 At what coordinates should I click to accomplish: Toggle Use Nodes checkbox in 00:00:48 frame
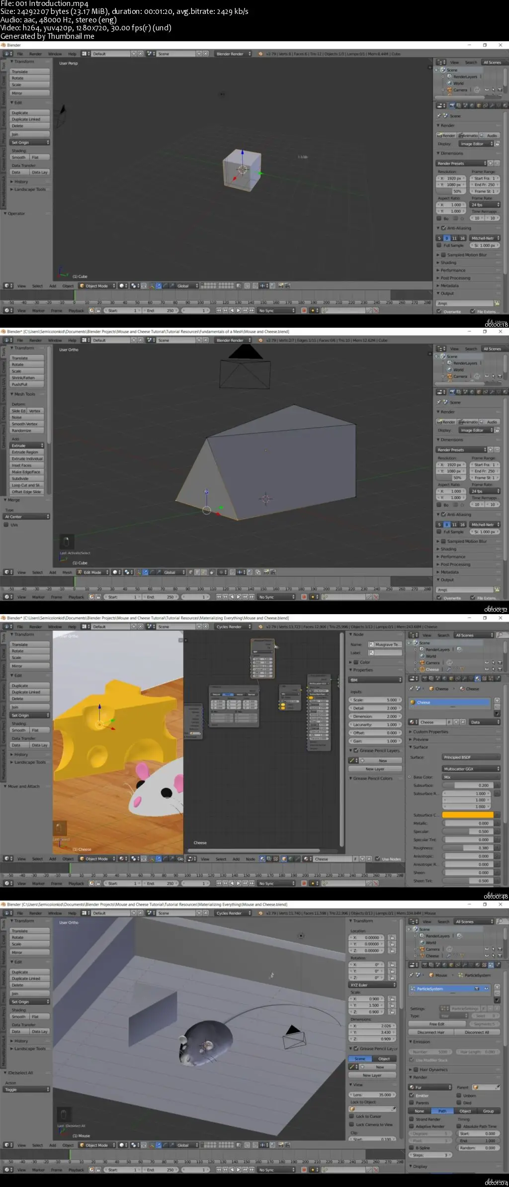[x=378, y=859]
